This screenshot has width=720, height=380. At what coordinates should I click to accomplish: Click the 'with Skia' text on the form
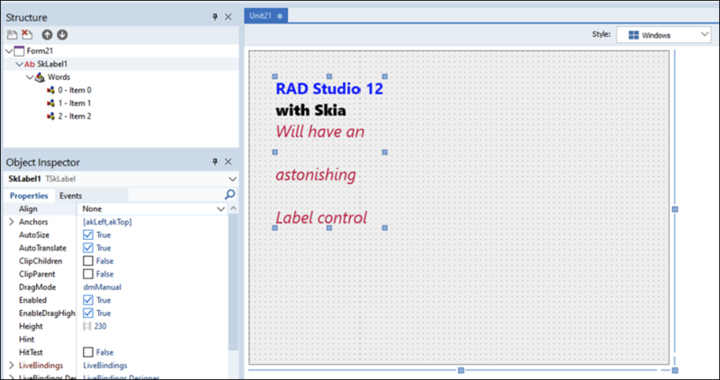(310, 110)
